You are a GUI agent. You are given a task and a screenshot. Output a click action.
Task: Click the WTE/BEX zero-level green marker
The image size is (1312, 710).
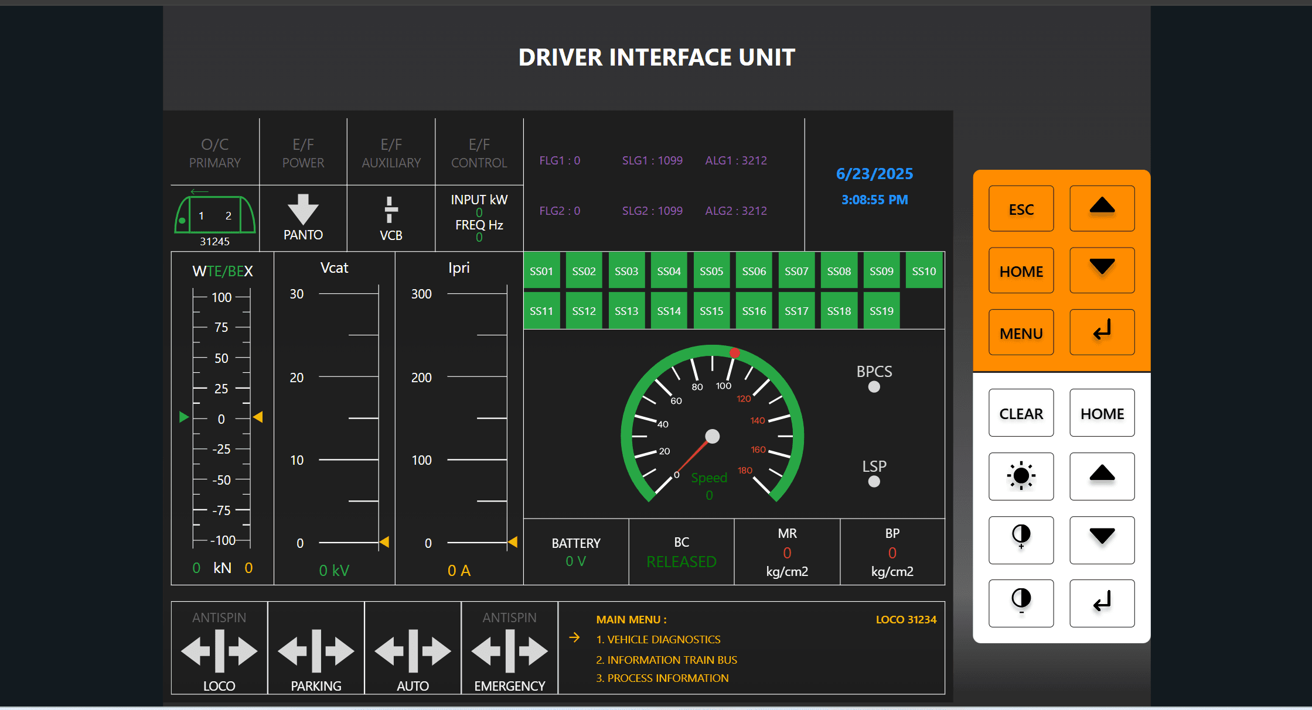(x=184, y=417)
